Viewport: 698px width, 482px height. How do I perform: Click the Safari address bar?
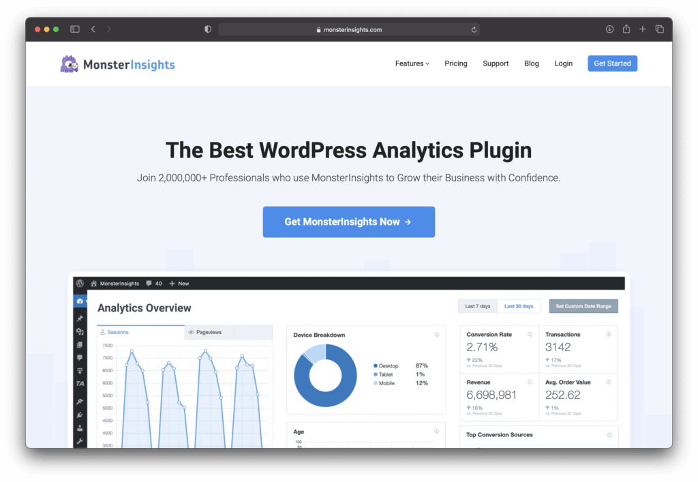[349, 30]
